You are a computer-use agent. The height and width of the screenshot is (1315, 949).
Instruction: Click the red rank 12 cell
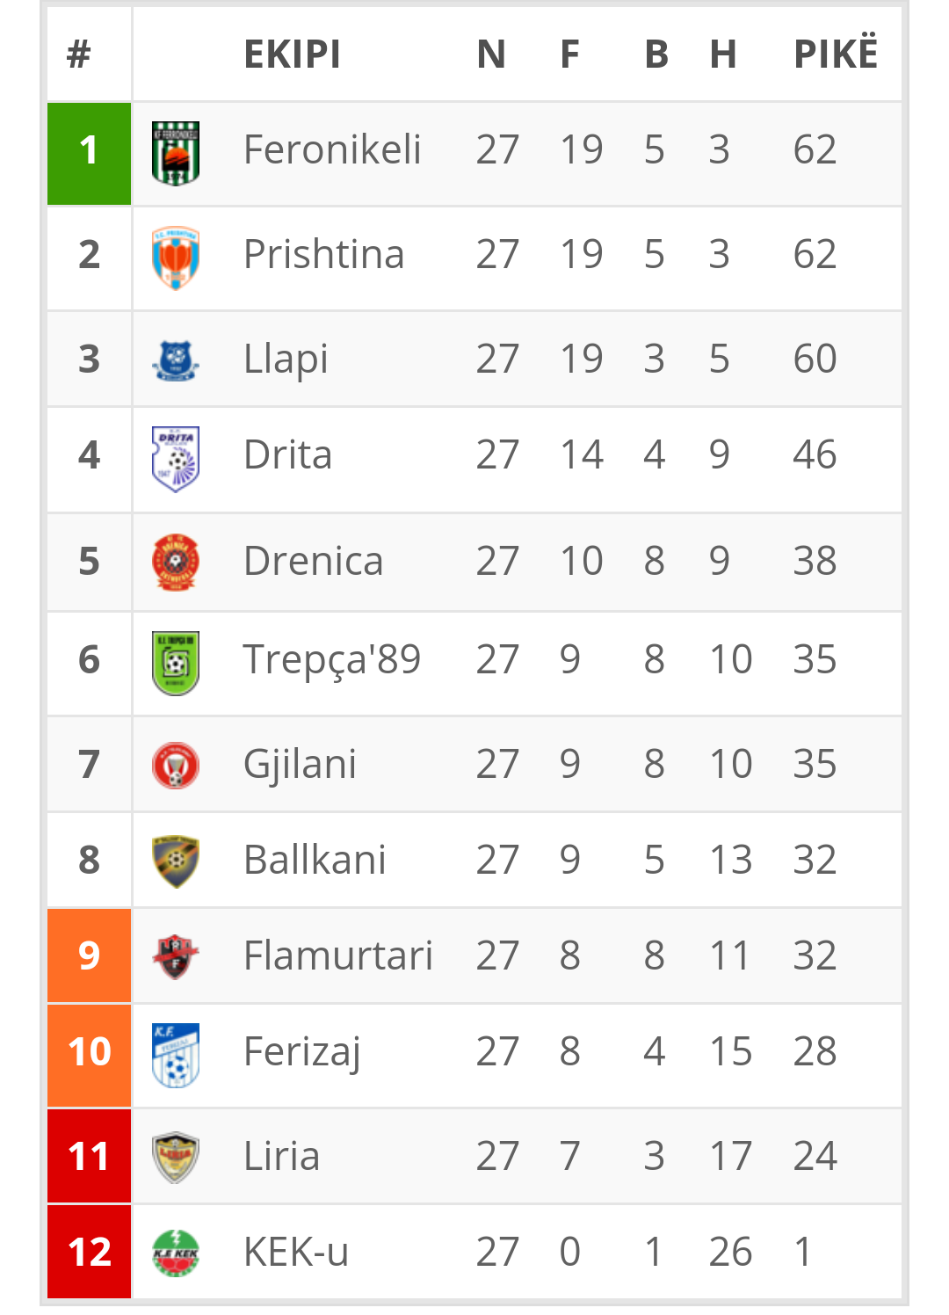pyautogui.click(x=89, y=1252)
